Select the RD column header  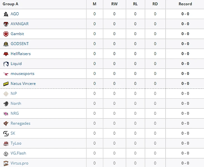155,4
